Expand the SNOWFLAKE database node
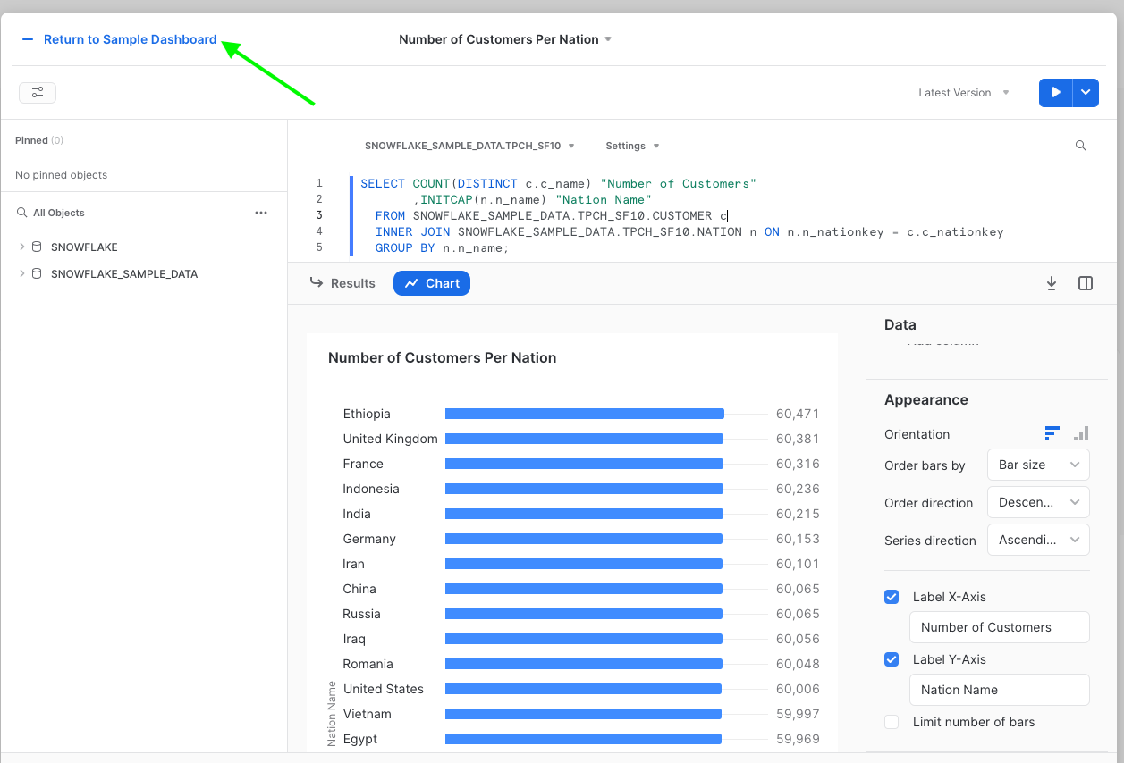Image resolution: width=1124 pixels, height=763 pixels. pyautogui.click(x=21, y=247)
